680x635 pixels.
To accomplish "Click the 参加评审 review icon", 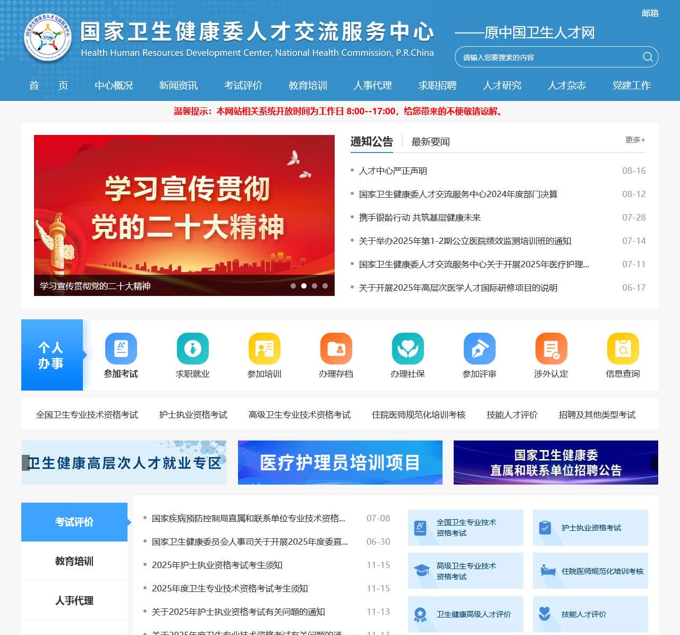I will click(479, 350).
